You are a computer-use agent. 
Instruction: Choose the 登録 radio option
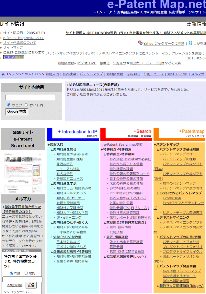pos(12,273)
